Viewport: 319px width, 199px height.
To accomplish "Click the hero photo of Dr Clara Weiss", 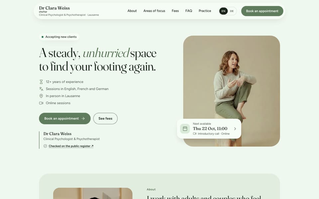I will click(x=232, y=91).
